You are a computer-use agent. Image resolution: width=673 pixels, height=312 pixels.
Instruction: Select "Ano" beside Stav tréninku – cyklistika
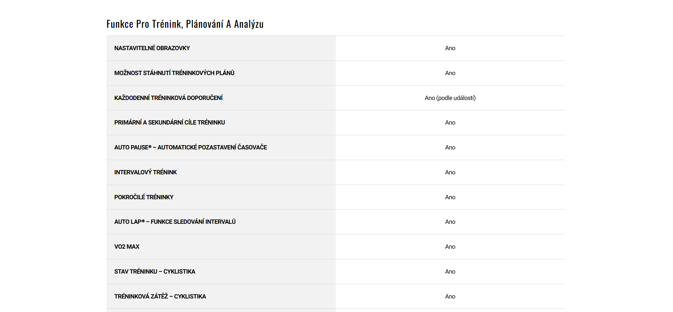(x=450, y=271)
